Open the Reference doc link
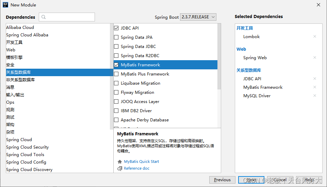 click(136, 168)
